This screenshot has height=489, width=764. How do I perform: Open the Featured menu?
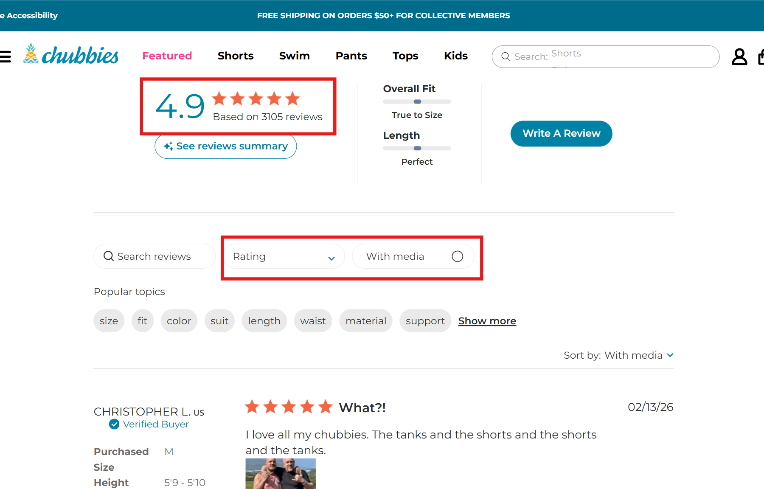167,56
